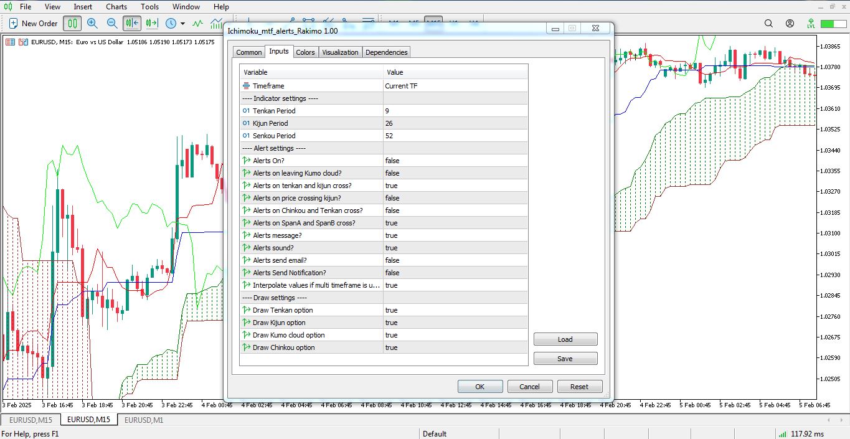Zoom out the chart with the magnifier minus icon
850x439 pixels.
point(112,24)
